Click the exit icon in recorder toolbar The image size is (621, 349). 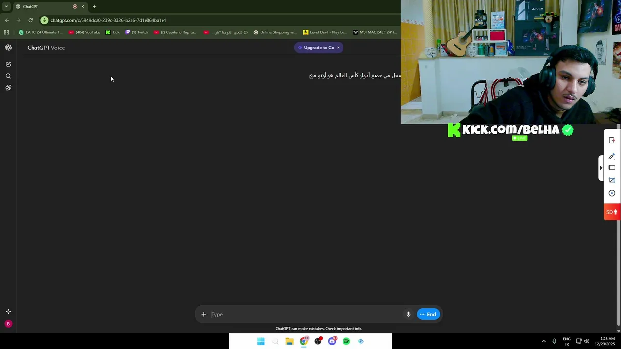click(x=612, y=141)
